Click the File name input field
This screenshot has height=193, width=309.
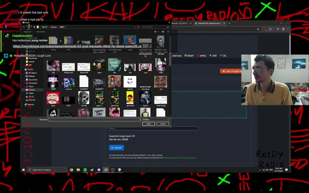(x=94, y=120)
